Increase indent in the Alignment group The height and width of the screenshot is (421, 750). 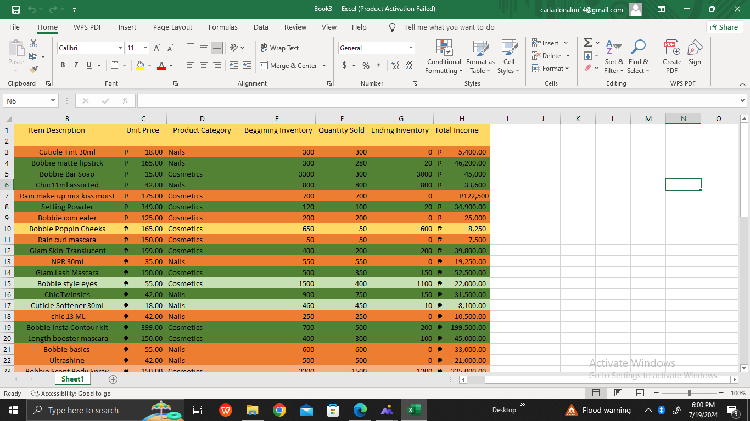click(x=247, y=65)
